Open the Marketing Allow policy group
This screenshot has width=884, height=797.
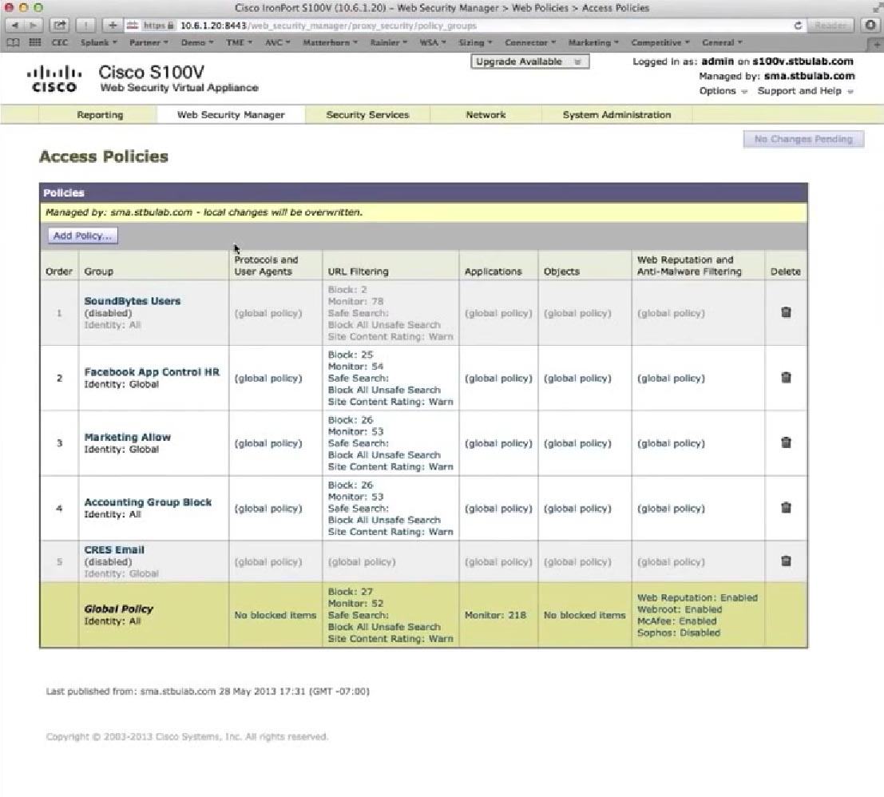pos(128,437)
